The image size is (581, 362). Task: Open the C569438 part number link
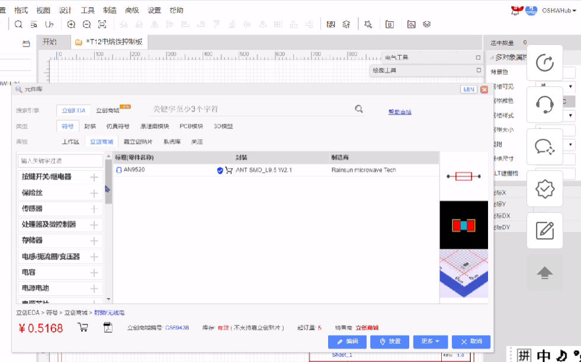click(x=176, y=328)
